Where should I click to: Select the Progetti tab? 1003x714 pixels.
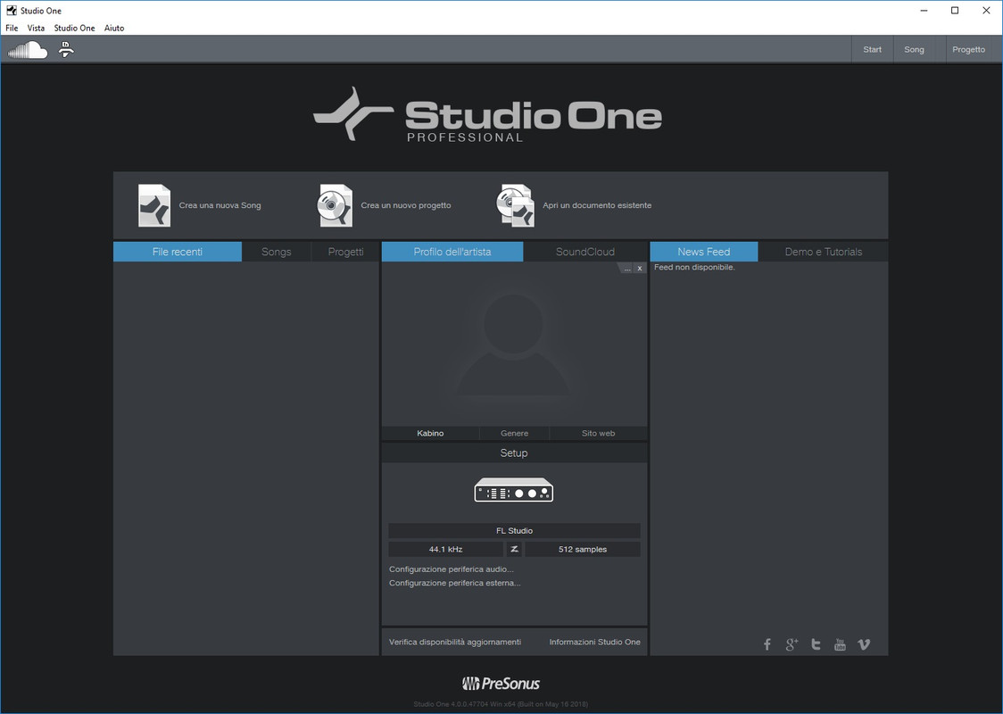(345, 252)
